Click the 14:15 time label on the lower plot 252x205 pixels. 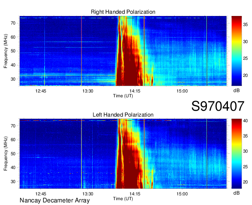point(135,194)
